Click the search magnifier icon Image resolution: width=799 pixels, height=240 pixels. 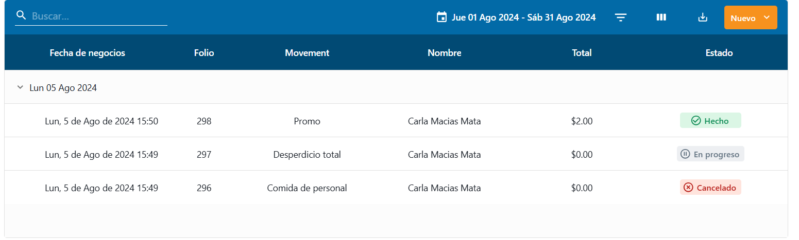pos(21,15)
